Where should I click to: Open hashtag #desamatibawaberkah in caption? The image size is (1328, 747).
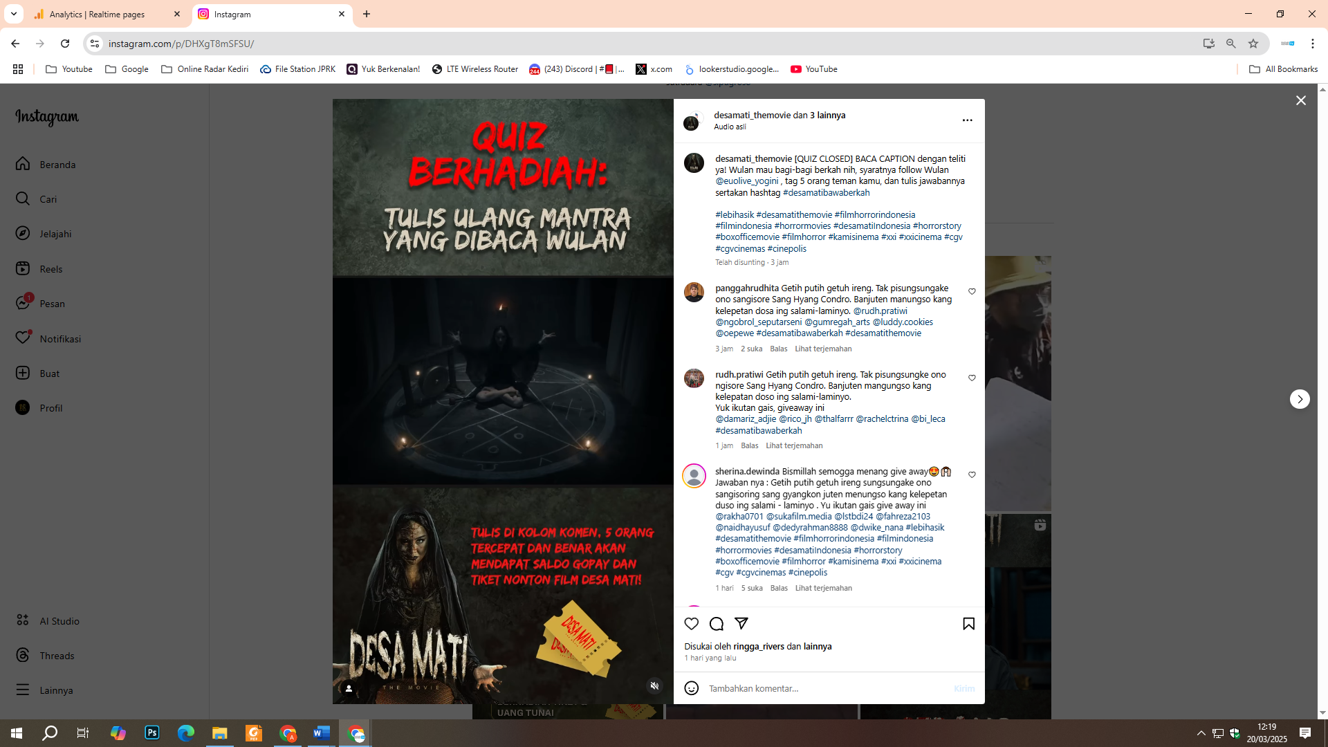(x=826, y=192)
